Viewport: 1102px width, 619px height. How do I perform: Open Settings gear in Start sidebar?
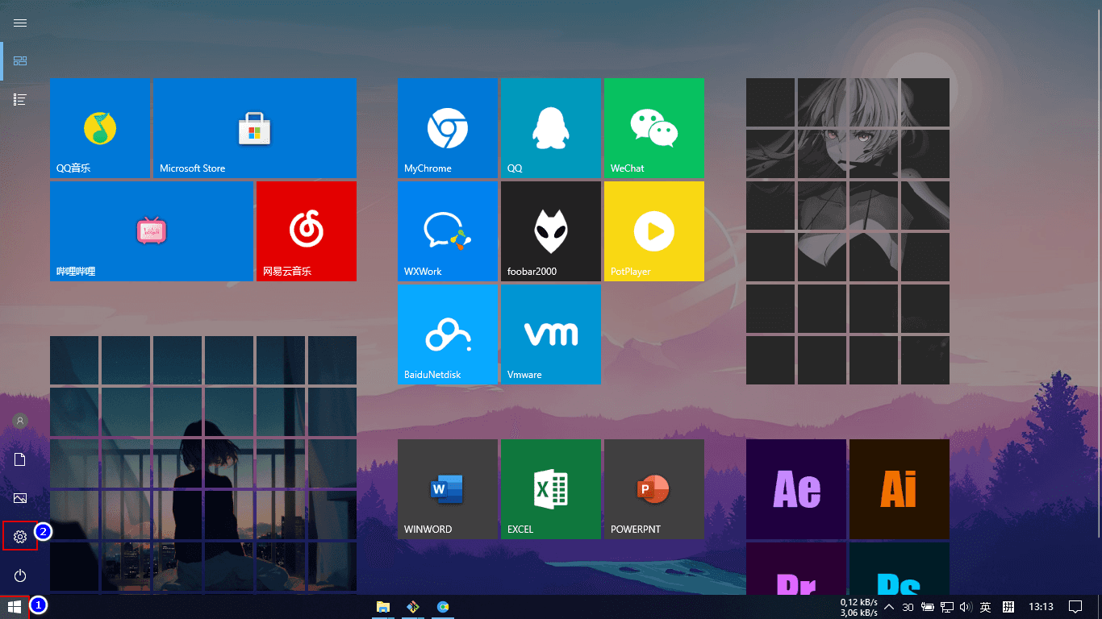[x=20, y=537]
